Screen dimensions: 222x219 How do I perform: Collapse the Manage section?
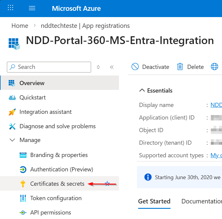click(x=12, y=140)
